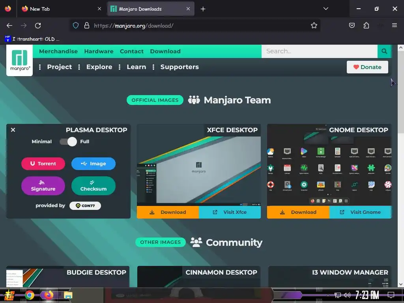Bookmark this page with the star
The height and width of the screenshot is (303, 404).
click(314, 26)
